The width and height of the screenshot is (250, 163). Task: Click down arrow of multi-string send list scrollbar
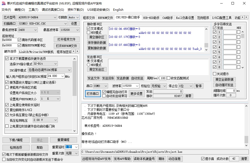[x=242, y=67]
